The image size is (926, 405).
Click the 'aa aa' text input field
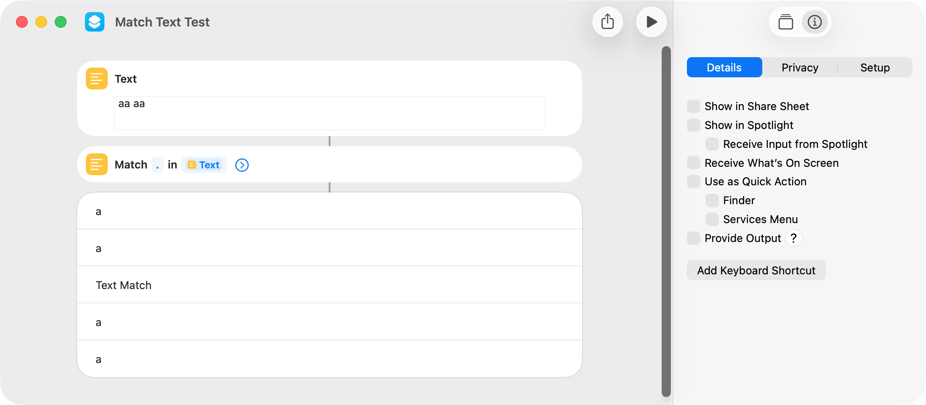329,113
